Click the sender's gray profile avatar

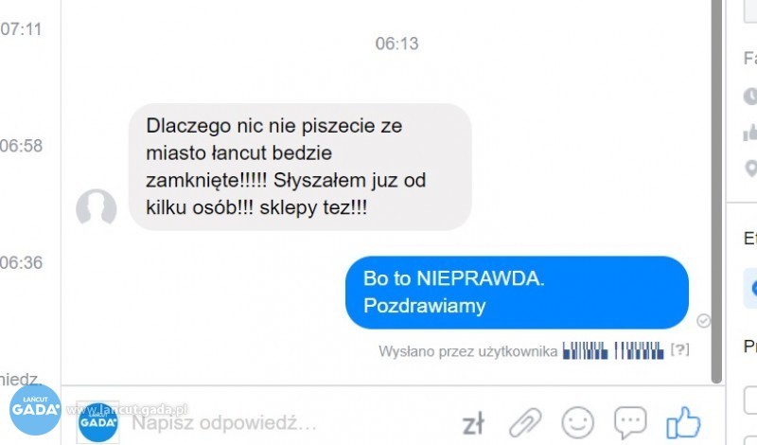[x=97, y=207]
